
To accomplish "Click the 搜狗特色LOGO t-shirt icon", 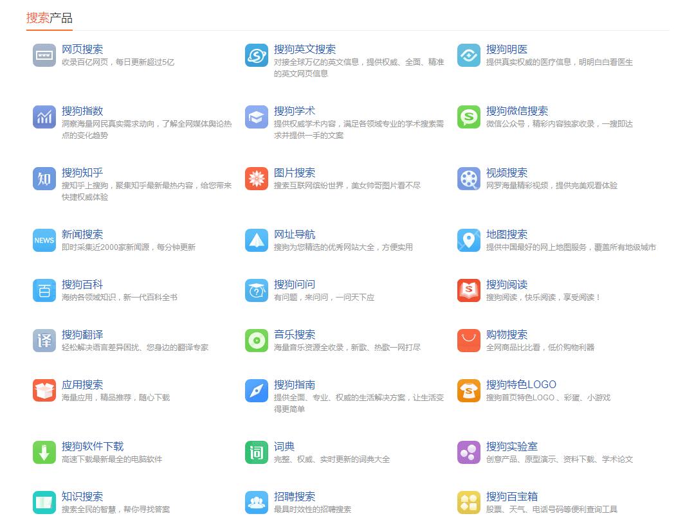I will (x=469, y=391).
